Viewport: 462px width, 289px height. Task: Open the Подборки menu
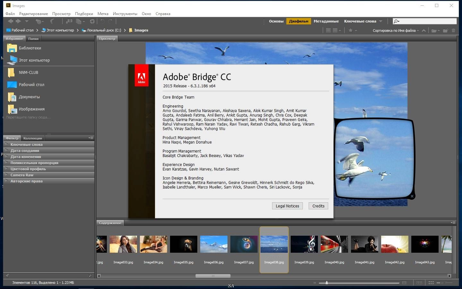pyautogui.click(x=84, y=14)
